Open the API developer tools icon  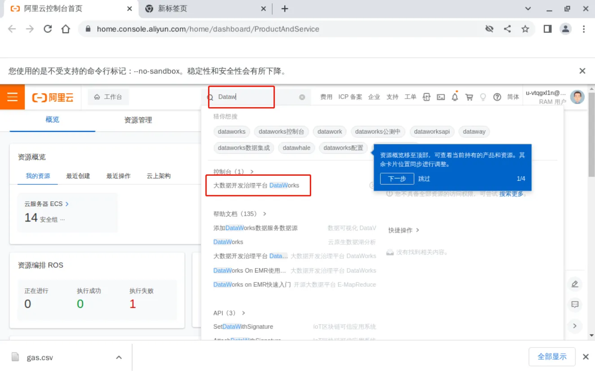(x=427, y=97)
